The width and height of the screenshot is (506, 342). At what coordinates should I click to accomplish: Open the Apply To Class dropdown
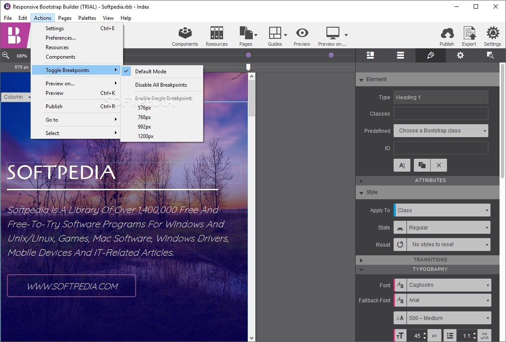click(442, 210)
